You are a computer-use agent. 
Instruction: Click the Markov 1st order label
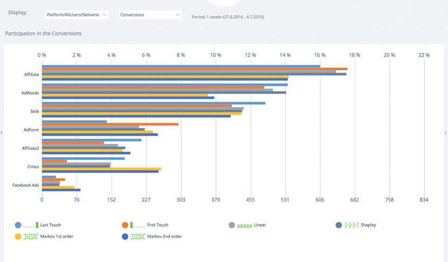pyautogui.click(x=57, y=236)
